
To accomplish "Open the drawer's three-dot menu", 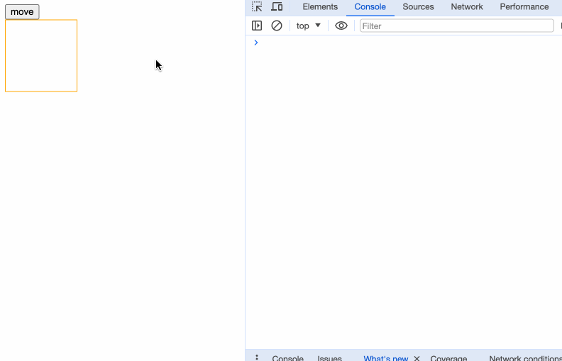I will [257, 357].
